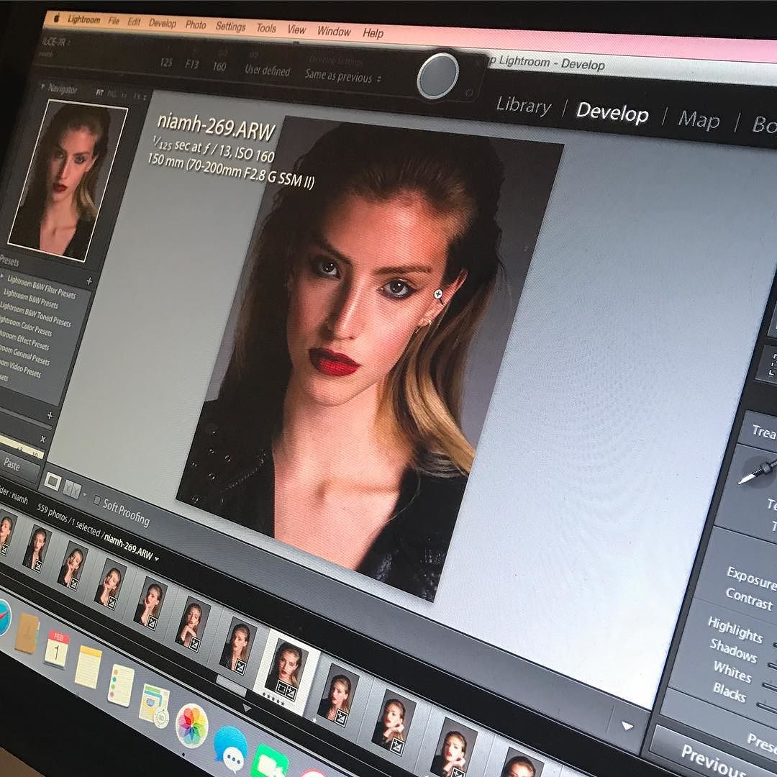Image resolution: width=777 pixels, height=777 pixels.
Task: Open the Apple menu
Action: click(57, 19)
